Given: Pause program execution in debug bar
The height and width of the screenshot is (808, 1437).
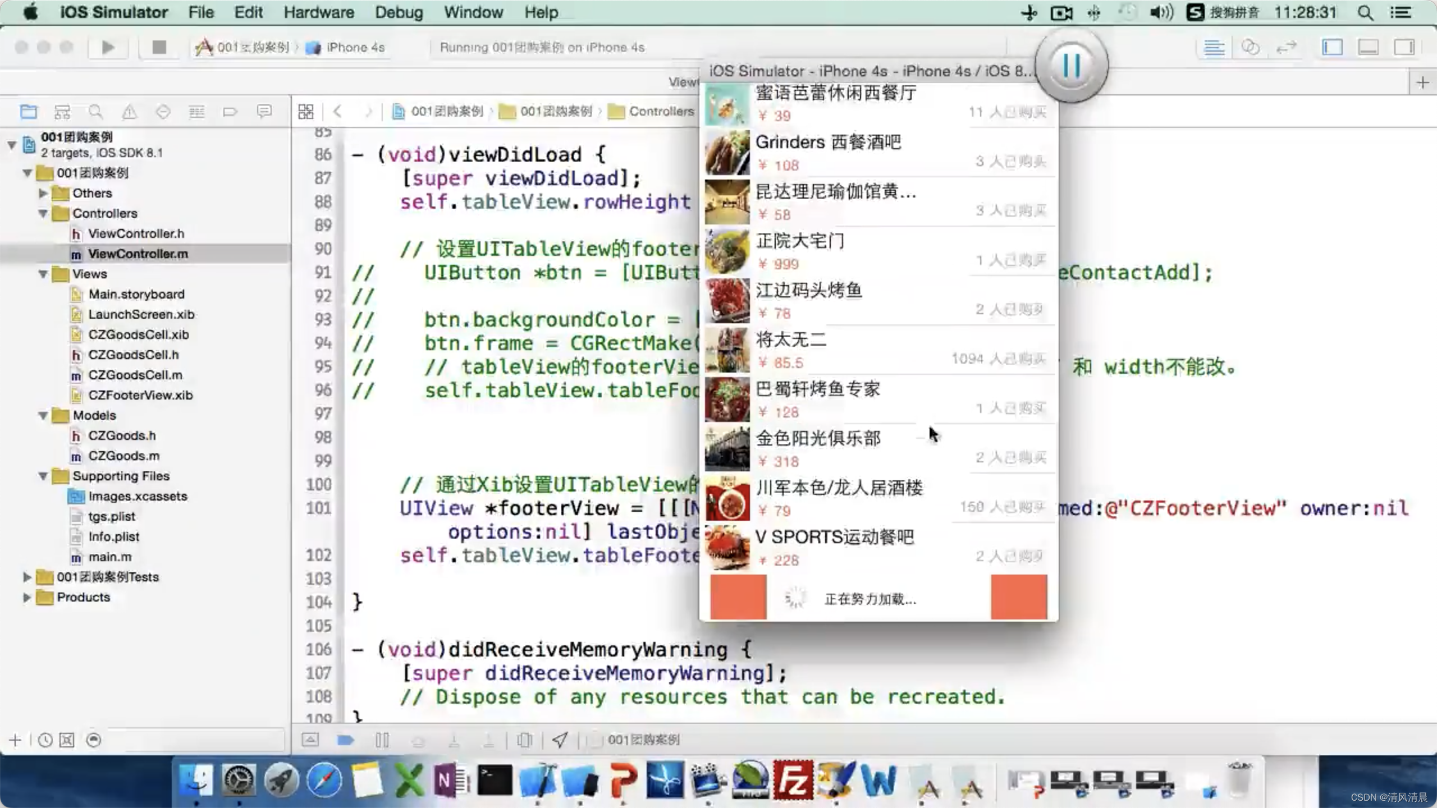Looking at the screenshot, I should click(x=382, y=740).
